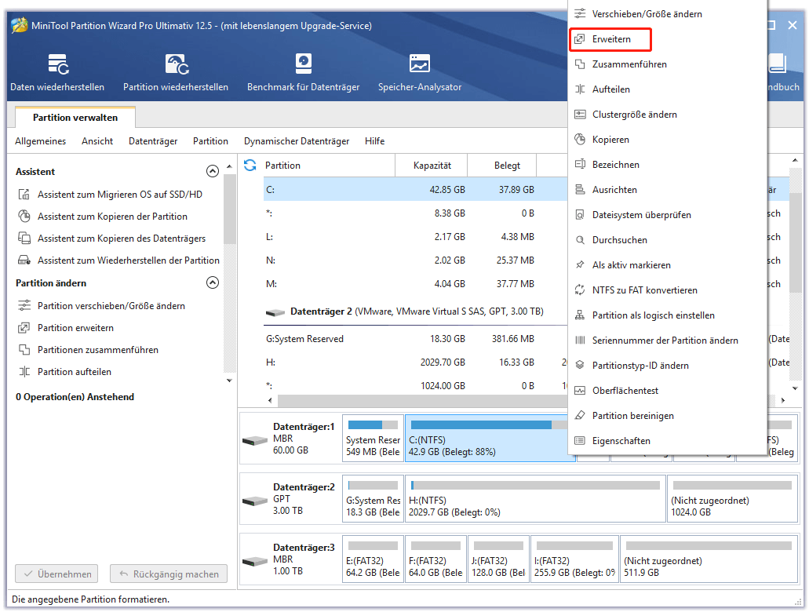Viewport: 809px width, 612px height.
Task: Select the Partition verwalten tab
Action: pyautogui.click(x=75, y=117)
